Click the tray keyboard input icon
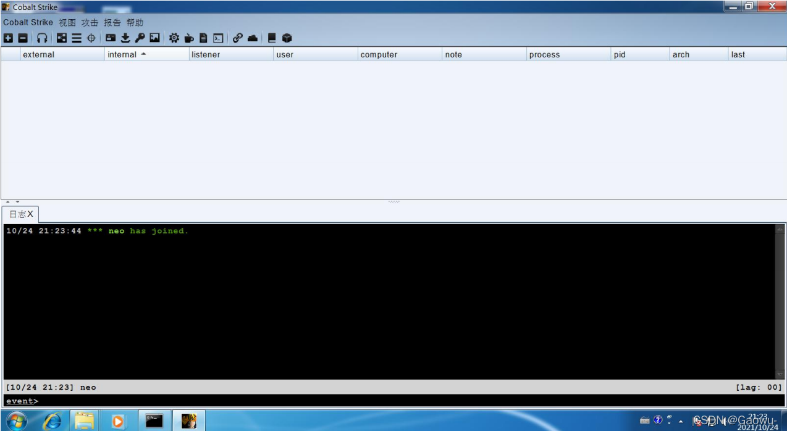The width and height of the screenshot is (787, 431). (x=645, y=421)
